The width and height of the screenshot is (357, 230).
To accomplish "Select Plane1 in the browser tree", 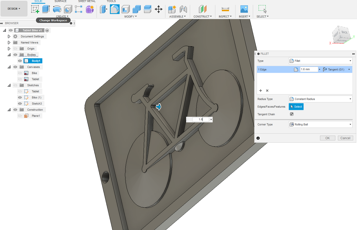I will coord(36,116).
